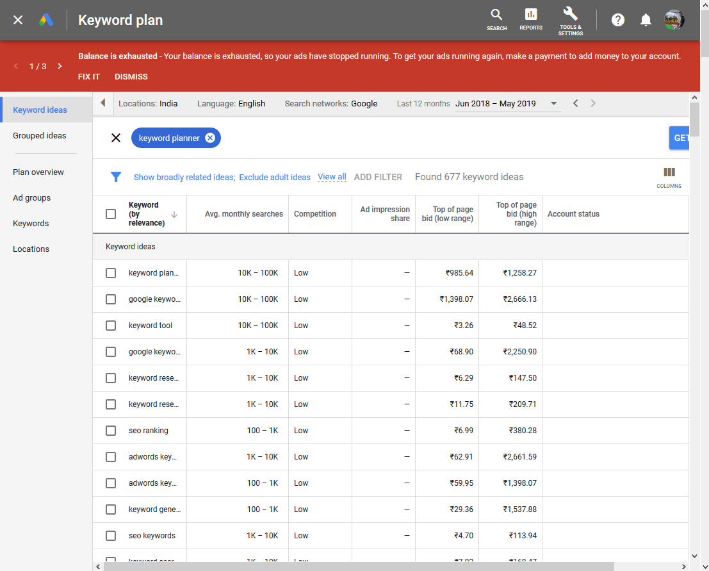Viewport: 709px width, 571px height.
Task: Click the Keyword (by relevance) column header
Action: pyautogui.click(x=147, y=214)
